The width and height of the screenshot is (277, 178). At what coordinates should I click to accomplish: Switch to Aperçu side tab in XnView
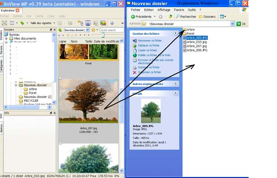click(x=1, y=128)
